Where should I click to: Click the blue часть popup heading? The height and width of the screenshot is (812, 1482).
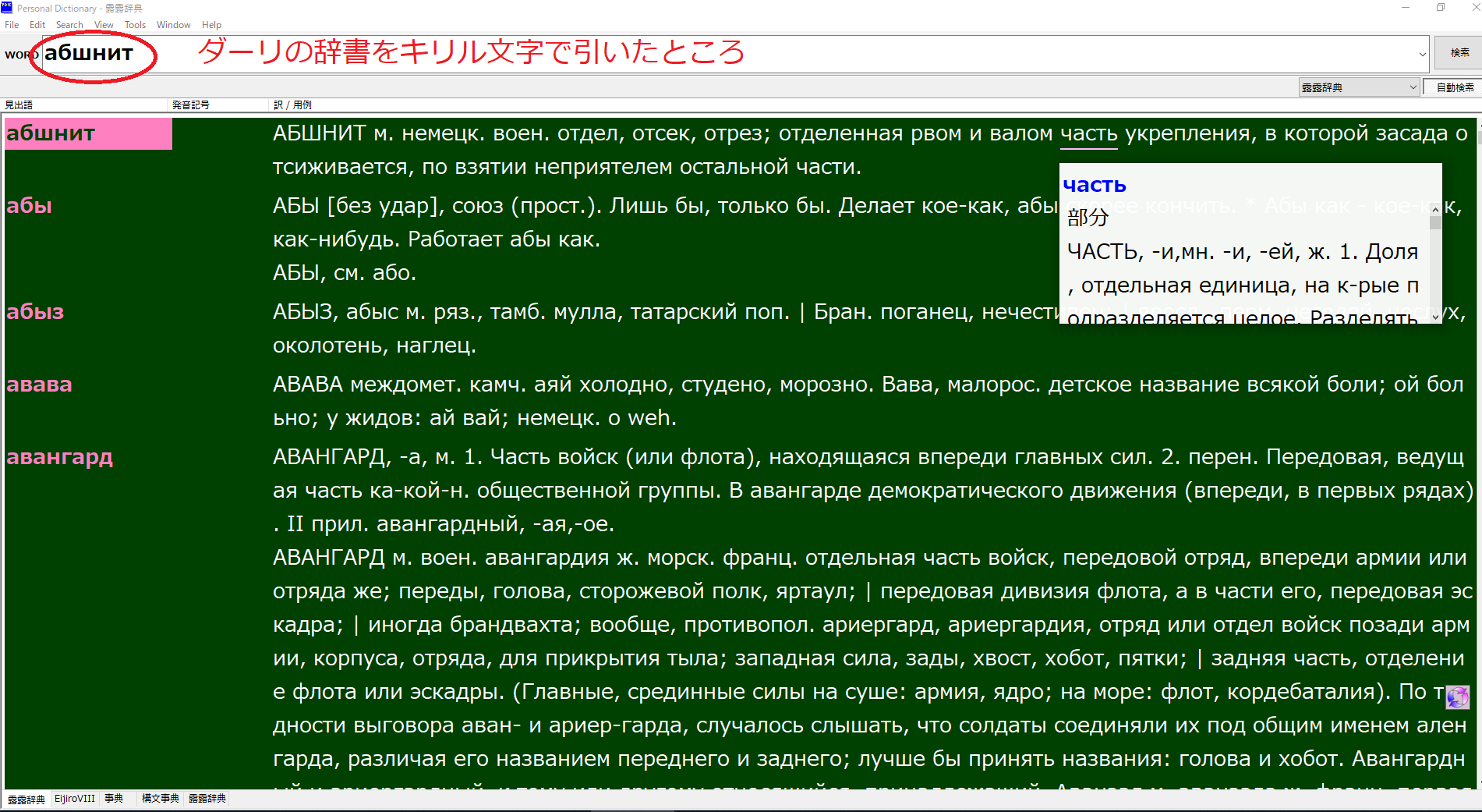(x=1095, y=185)
